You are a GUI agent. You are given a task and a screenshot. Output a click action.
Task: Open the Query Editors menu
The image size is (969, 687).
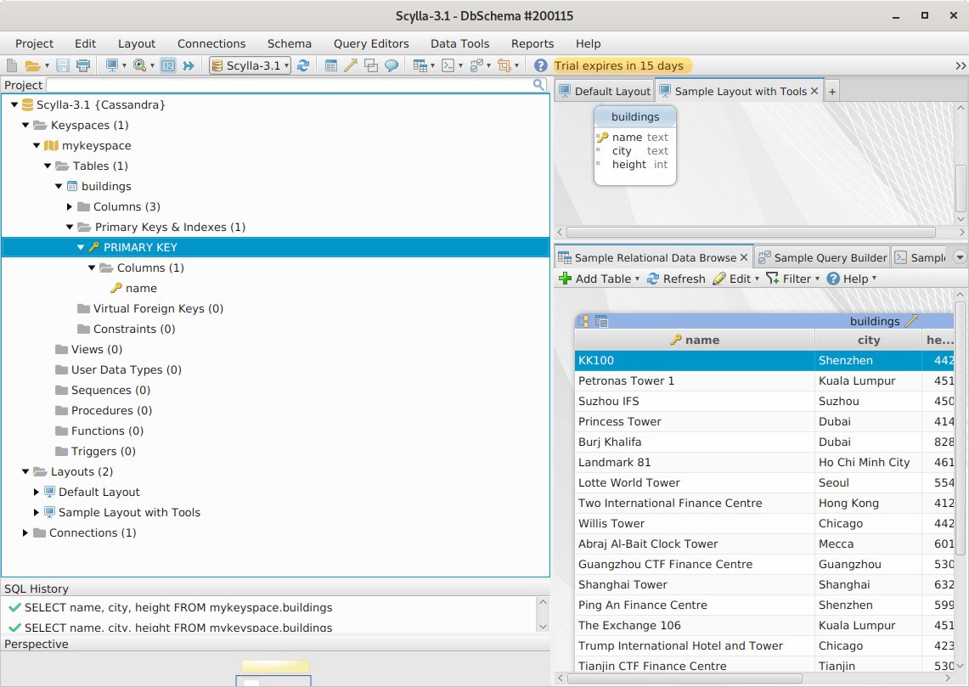[x=371, y=43]
